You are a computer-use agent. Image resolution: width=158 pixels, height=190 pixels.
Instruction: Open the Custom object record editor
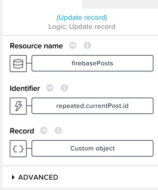[x=92, y=148]
